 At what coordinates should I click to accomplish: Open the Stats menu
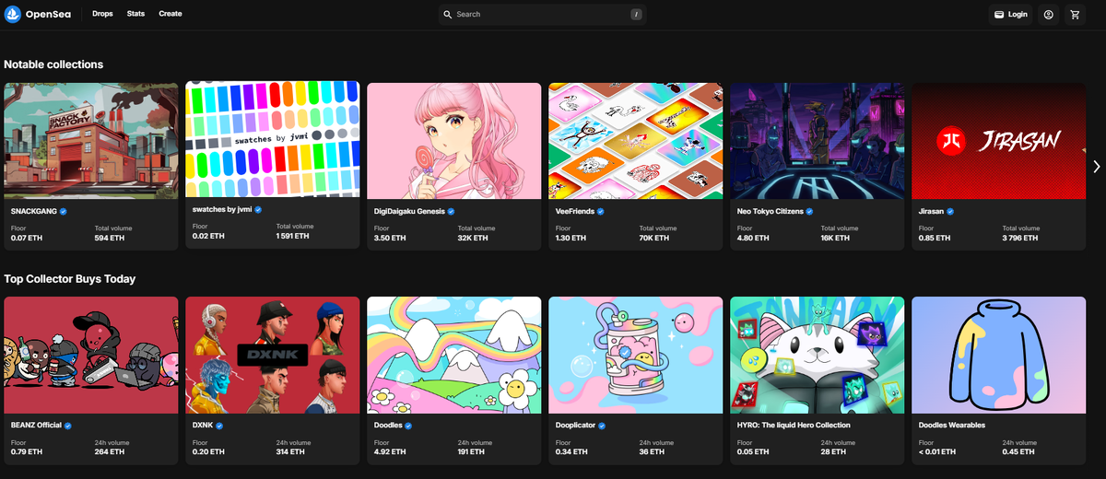pyautogui.click(x=135, y=14)
